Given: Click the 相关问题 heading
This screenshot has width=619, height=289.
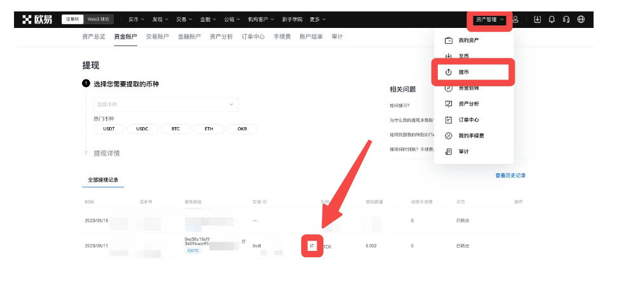Looking at the screenshot, I should click(x=403, y=90).
